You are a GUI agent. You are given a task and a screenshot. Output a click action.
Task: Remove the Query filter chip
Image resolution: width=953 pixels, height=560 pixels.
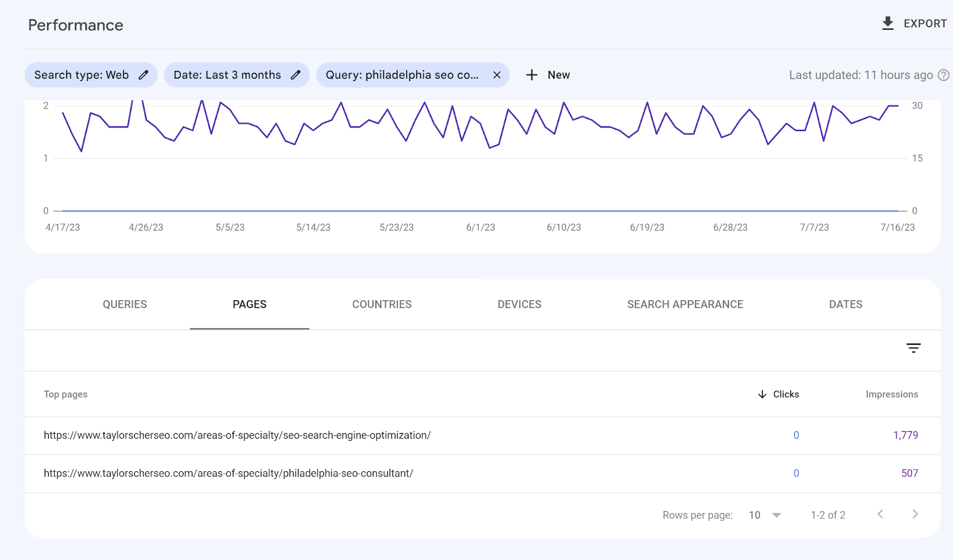[x=497, y=75]
